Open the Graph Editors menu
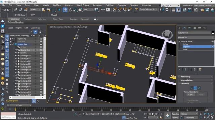 point(83,5)
